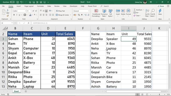The height and width of the screenshot is (96, 171).
Task: Click column header K
Action: pyautogui.click(x=159, y=28)
